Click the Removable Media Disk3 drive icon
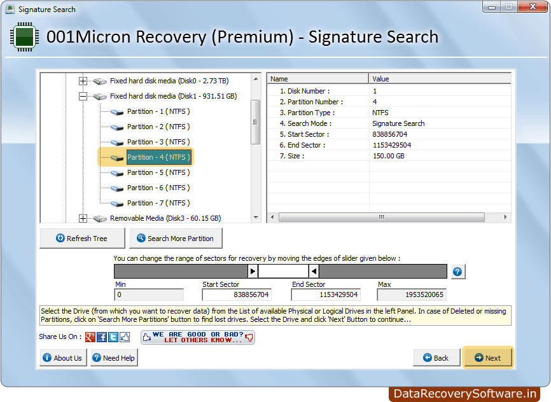The height and width of the screenshot is (402, 551). (x=100, y=219)
